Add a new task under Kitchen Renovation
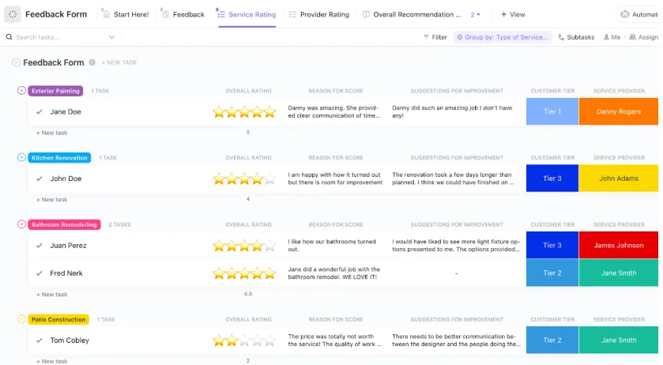The width and height of the screenshot is (663, 365). [51, 200]
